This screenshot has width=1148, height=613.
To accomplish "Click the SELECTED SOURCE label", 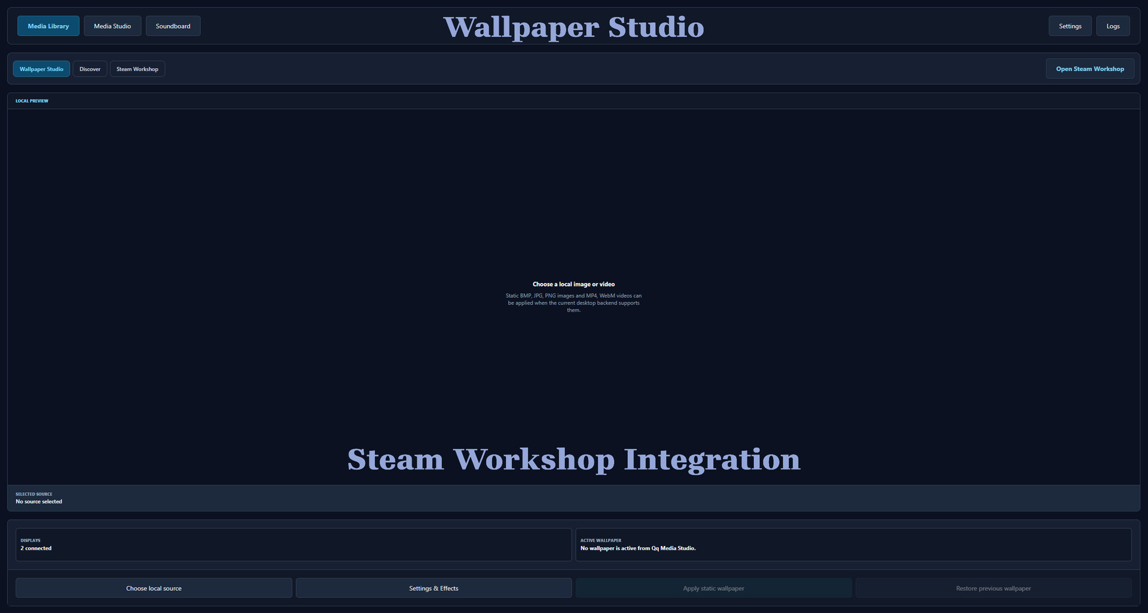I will tap(34, 495).
